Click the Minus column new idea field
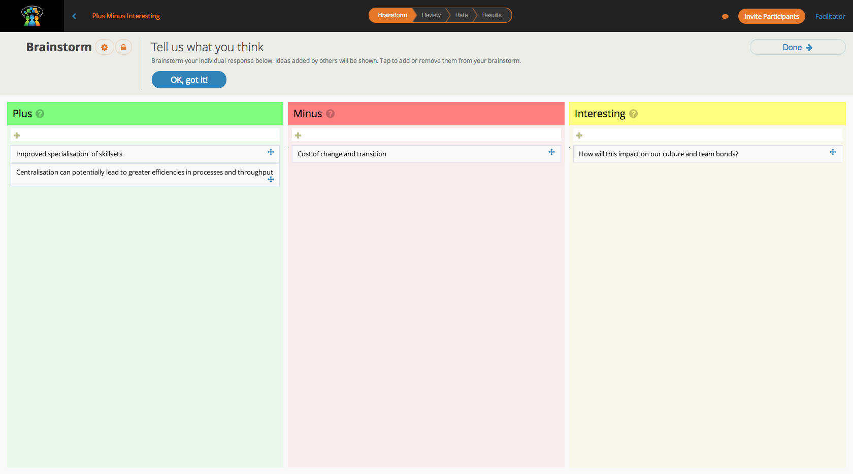The image size is (853, 474). point(426,135)
